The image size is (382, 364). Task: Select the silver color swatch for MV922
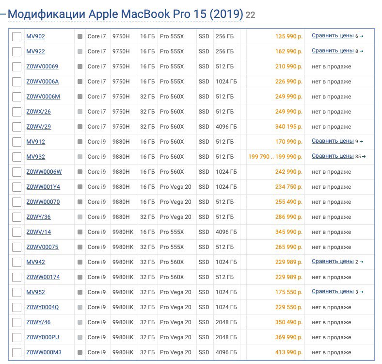(x=80, y=52)
